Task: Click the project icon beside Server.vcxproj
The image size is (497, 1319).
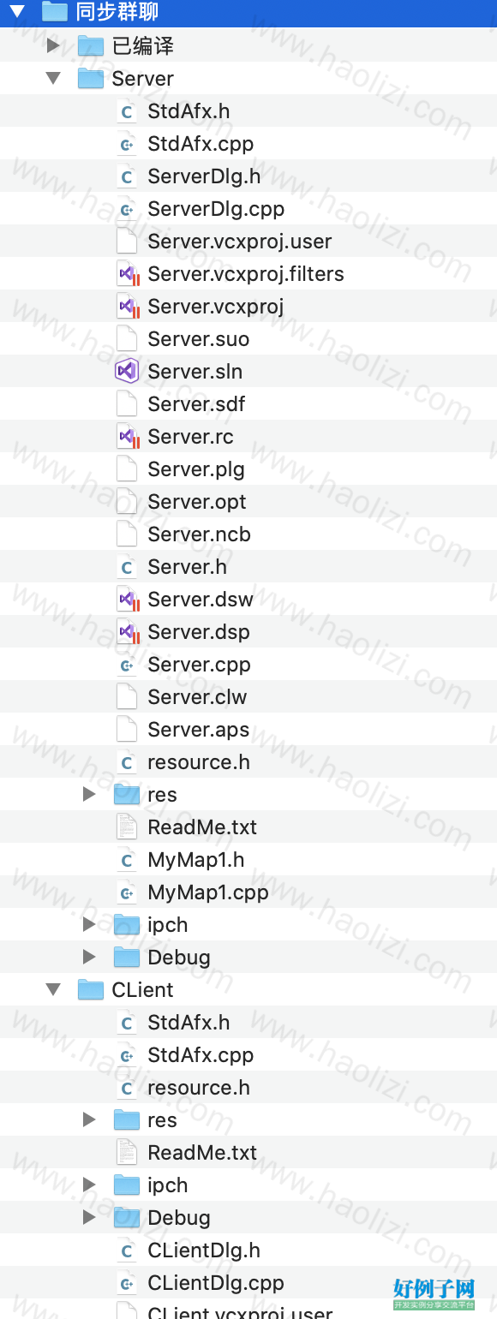Action: tap(127, 307)
